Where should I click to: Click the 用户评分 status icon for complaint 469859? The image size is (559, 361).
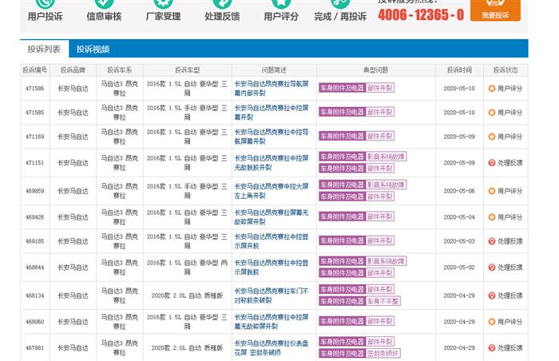pos(492,191)
